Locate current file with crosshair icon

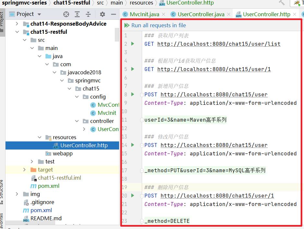(66, 14)
